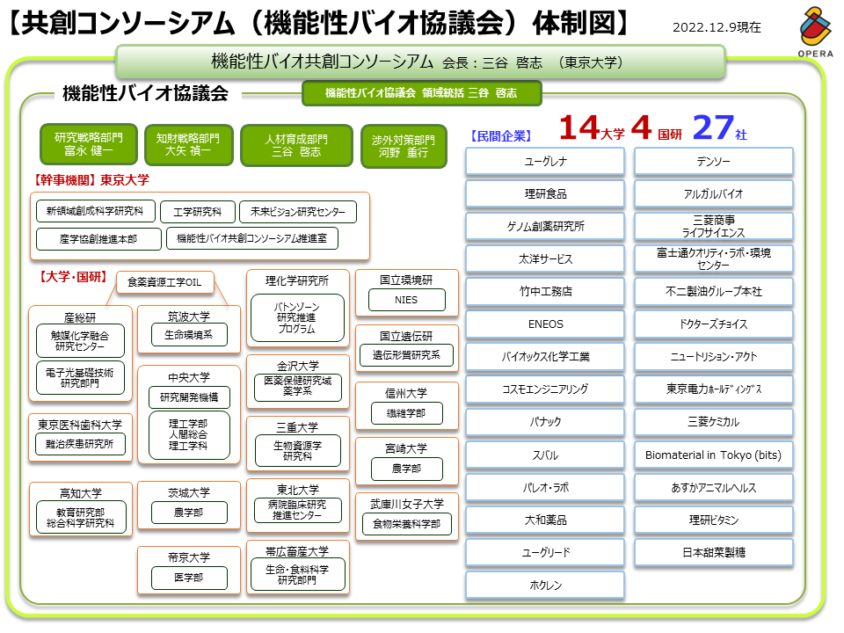Select the ユーグリード company box
The width and height of the screenshot is (844, 633).
pyautogui.click(x=545, y=552)
